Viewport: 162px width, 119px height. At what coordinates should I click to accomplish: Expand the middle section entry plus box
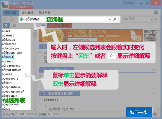(x=40, y=75)
